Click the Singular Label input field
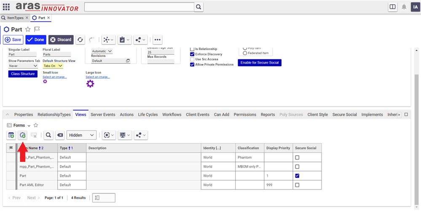 23,54
